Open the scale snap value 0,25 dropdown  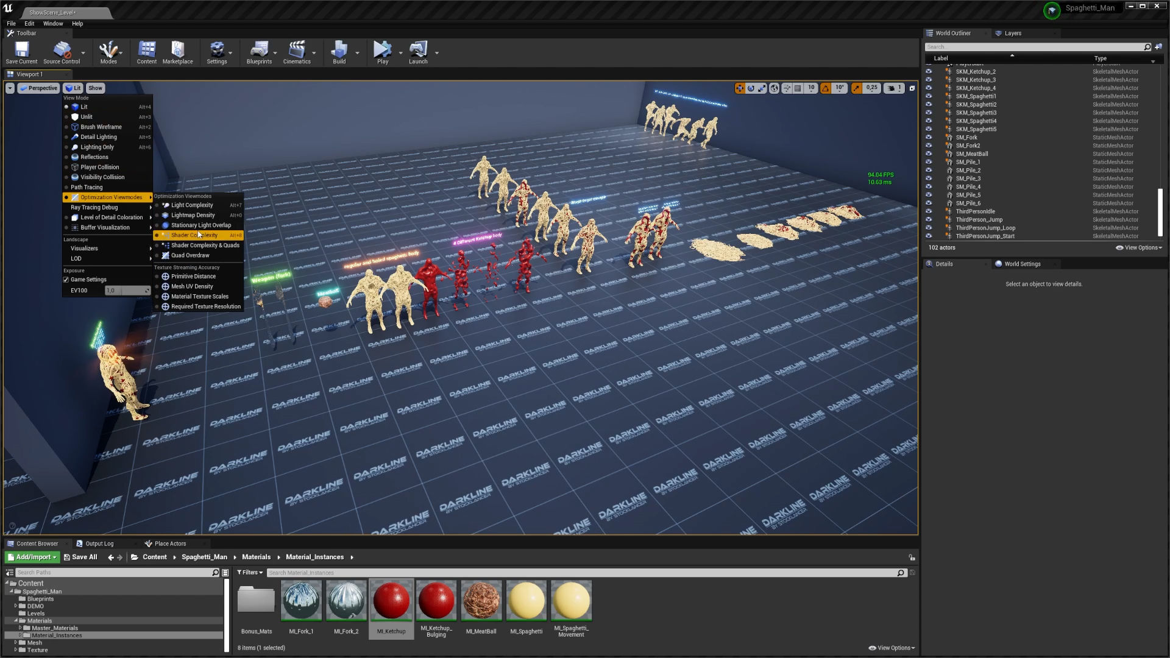872,88
